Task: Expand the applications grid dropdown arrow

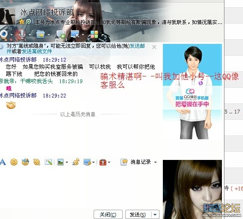Action: click(102, 35)
